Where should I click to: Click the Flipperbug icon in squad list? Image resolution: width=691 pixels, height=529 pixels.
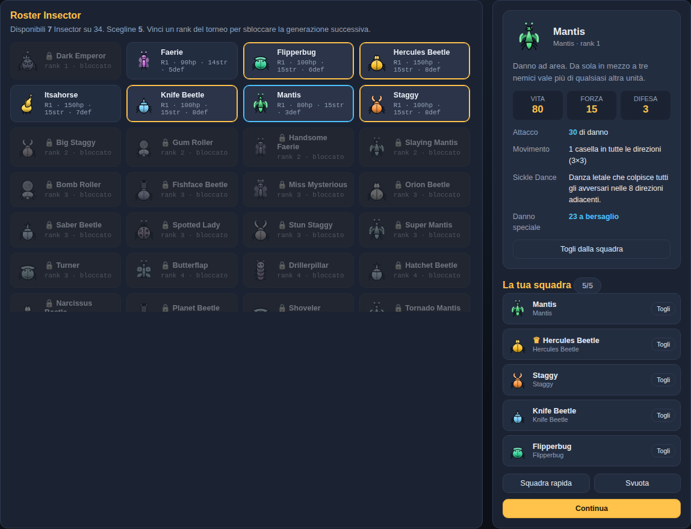pos(518,452)
